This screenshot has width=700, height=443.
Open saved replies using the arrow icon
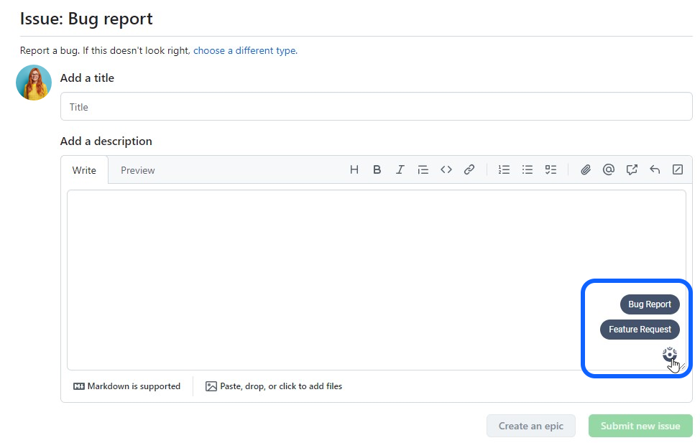coord(654,170)
